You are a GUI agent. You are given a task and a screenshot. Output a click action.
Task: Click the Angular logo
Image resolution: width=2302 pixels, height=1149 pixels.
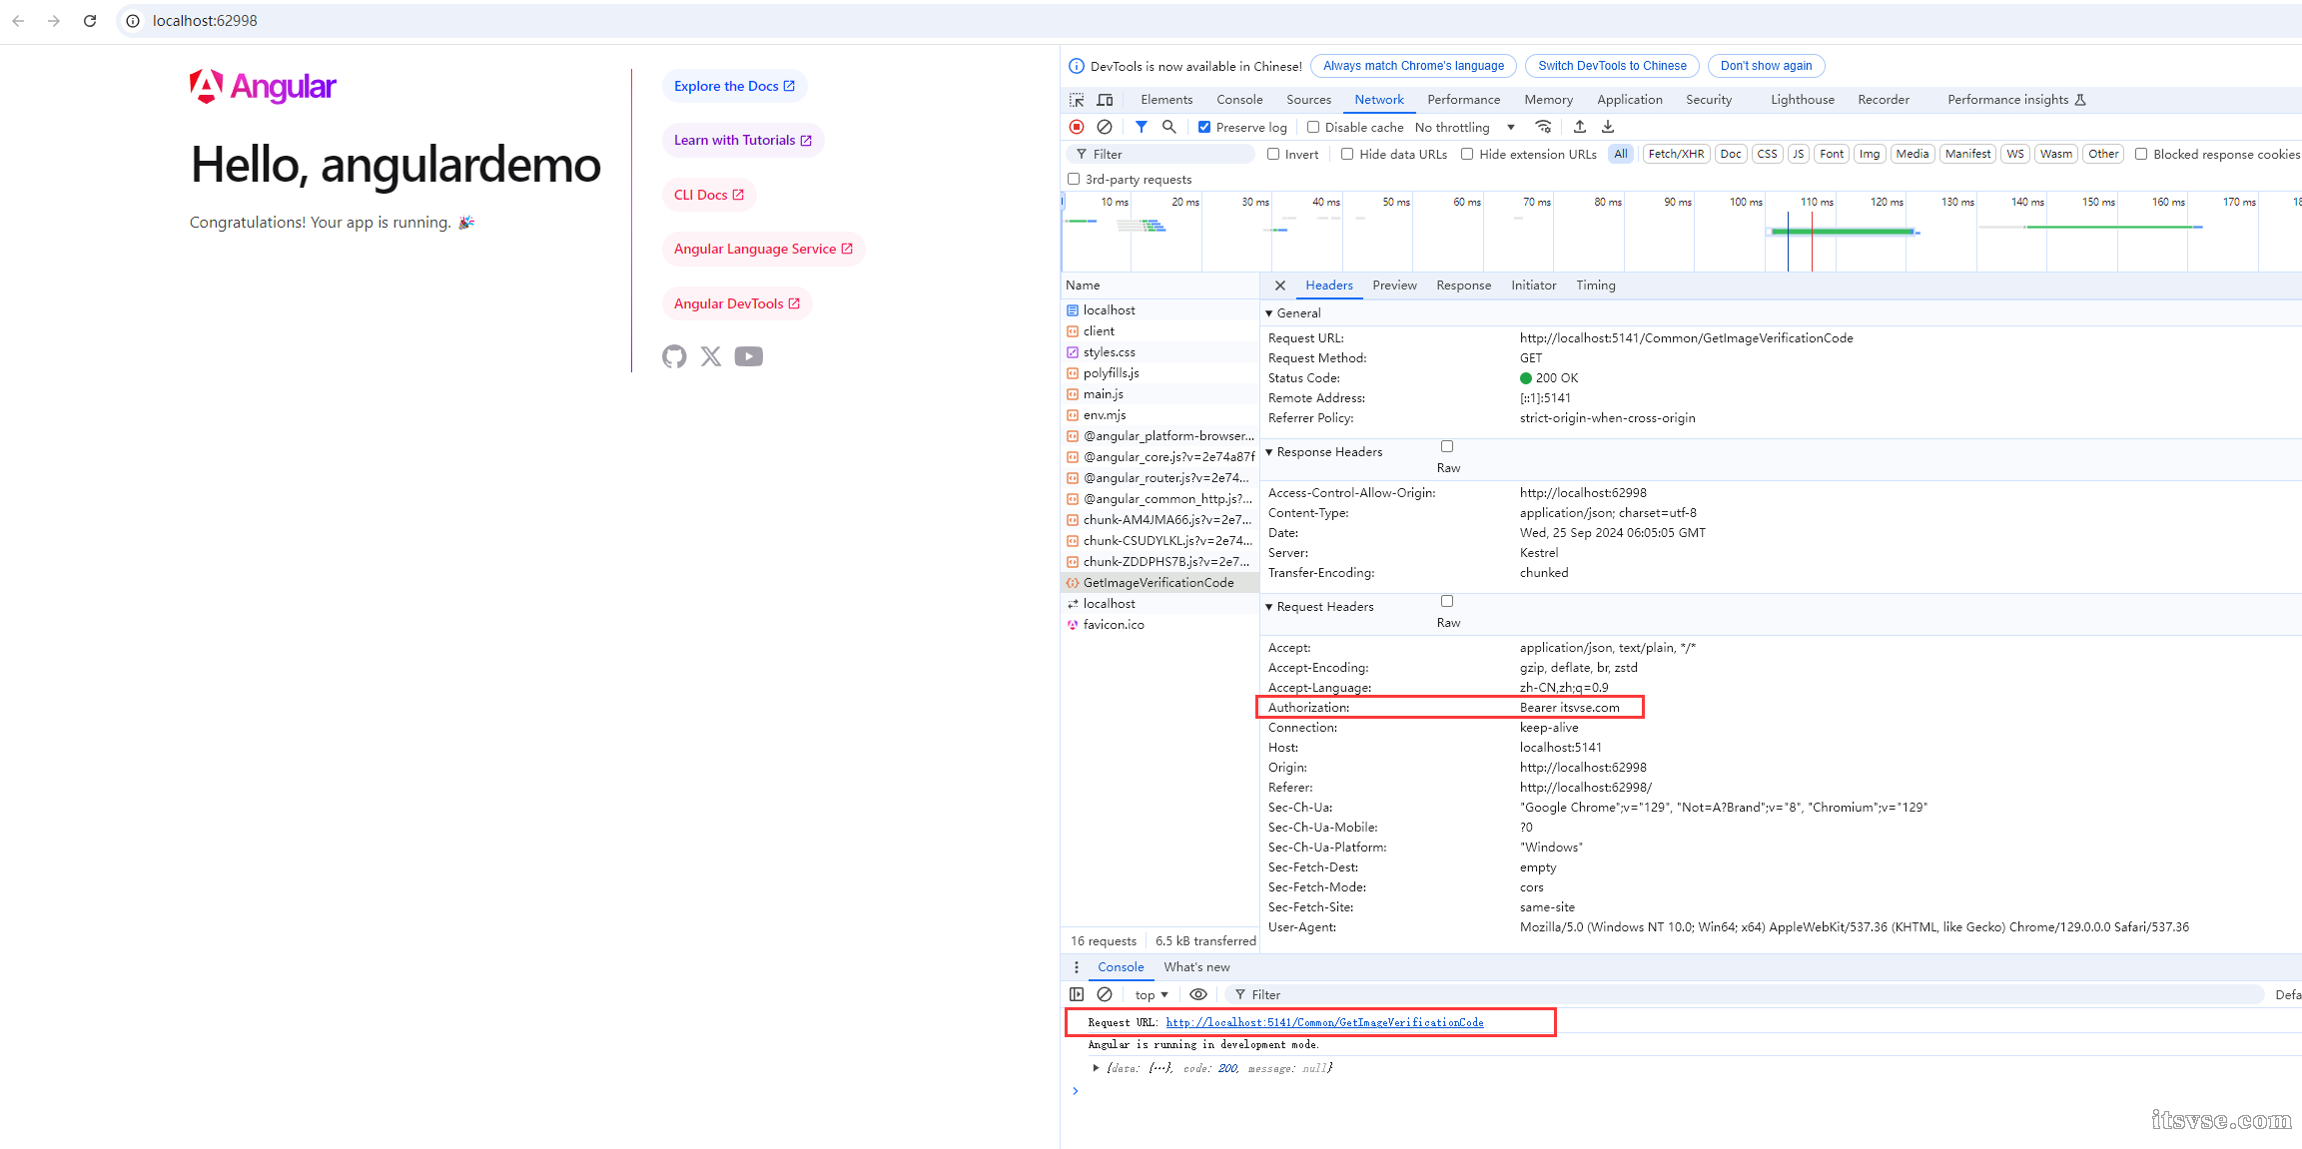click(x=263, y=87)
